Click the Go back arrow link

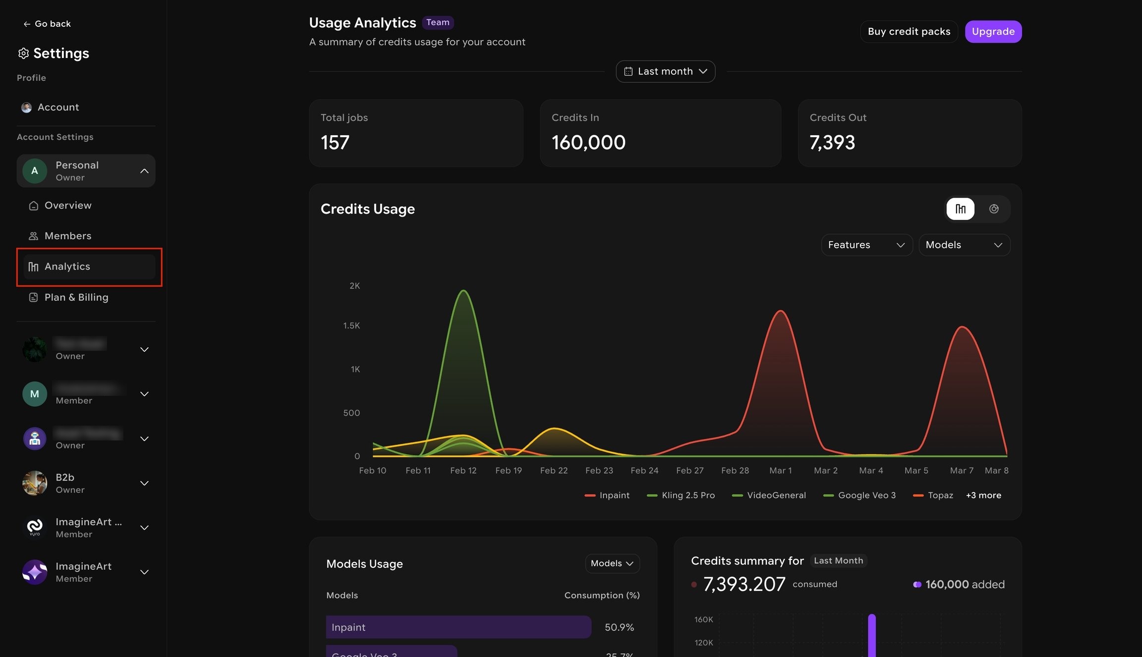tap(47, 24)
